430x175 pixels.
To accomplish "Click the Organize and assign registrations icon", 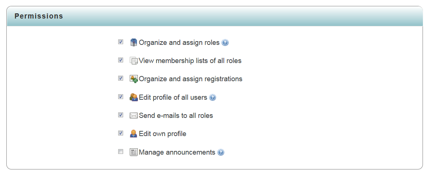I will tap(134, 79).
